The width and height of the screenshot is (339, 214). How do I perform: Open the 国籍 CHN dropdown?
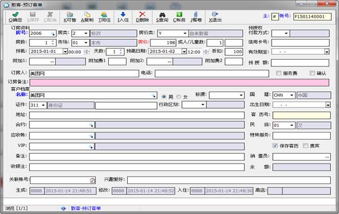point(292,96)
